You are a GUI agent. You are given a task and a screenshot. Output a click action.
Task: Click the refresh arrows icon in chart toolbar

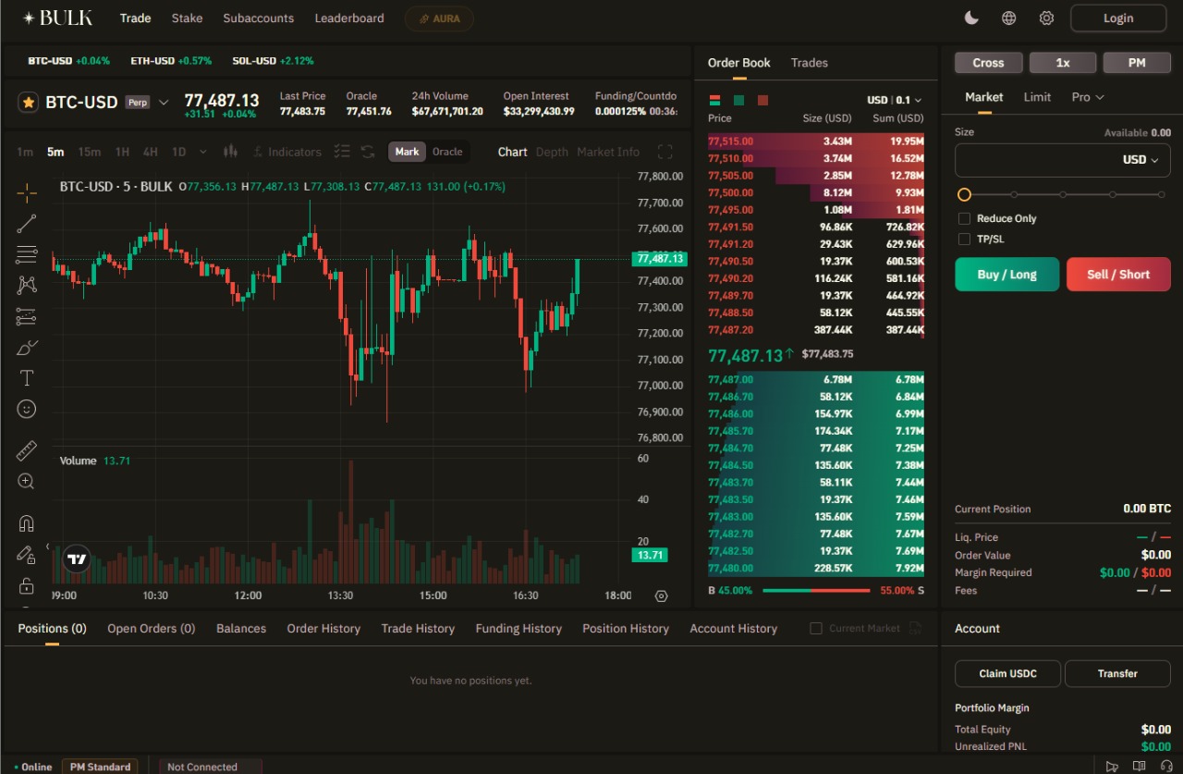[x=368, y=152]
